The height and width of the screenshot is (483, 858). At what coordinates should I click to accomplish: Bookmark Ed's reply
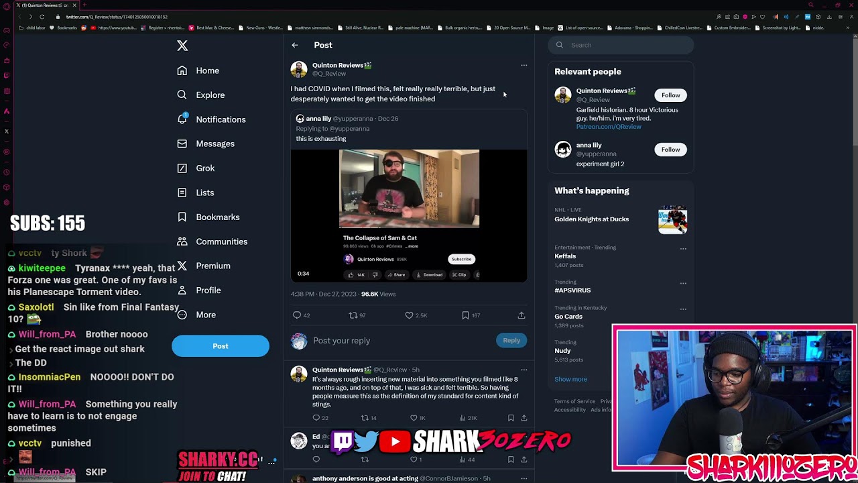click(x=511, y=460)
